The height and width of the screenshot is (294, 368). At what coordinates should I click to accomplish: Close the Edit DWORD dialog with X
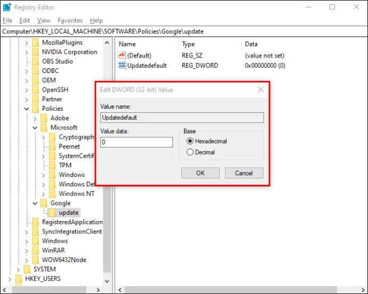(260, 89)
